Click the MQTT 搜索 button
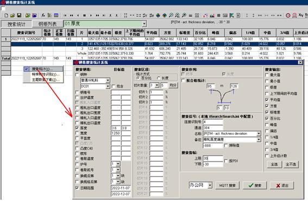308x204 pixels. [x=227, y=186]
